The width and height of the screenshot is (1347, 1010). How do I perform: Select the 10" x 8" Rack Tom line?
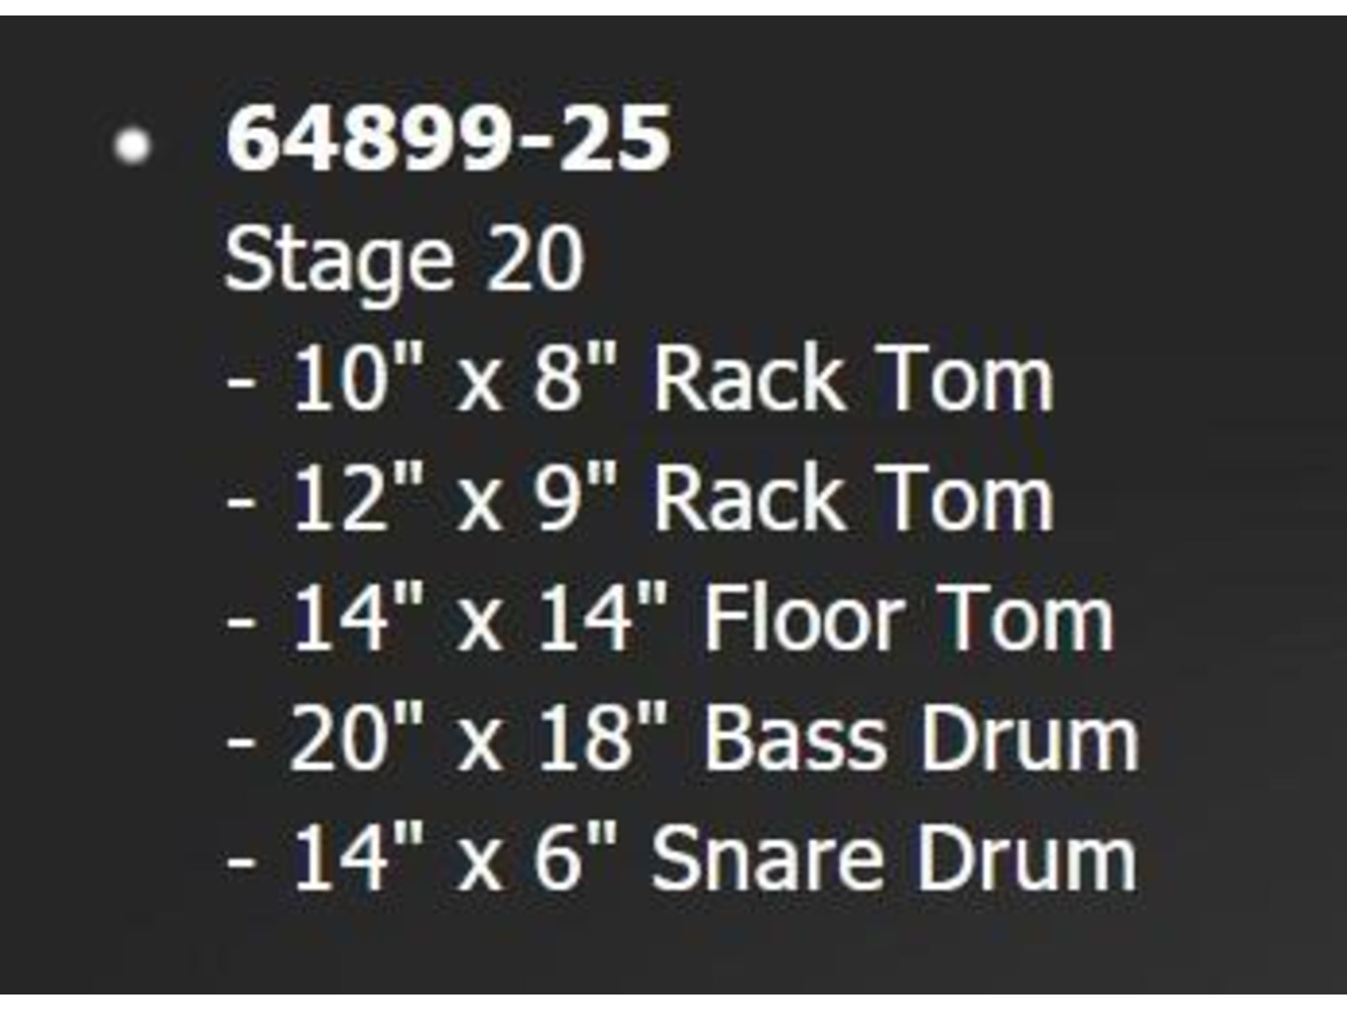click(640, 378)
